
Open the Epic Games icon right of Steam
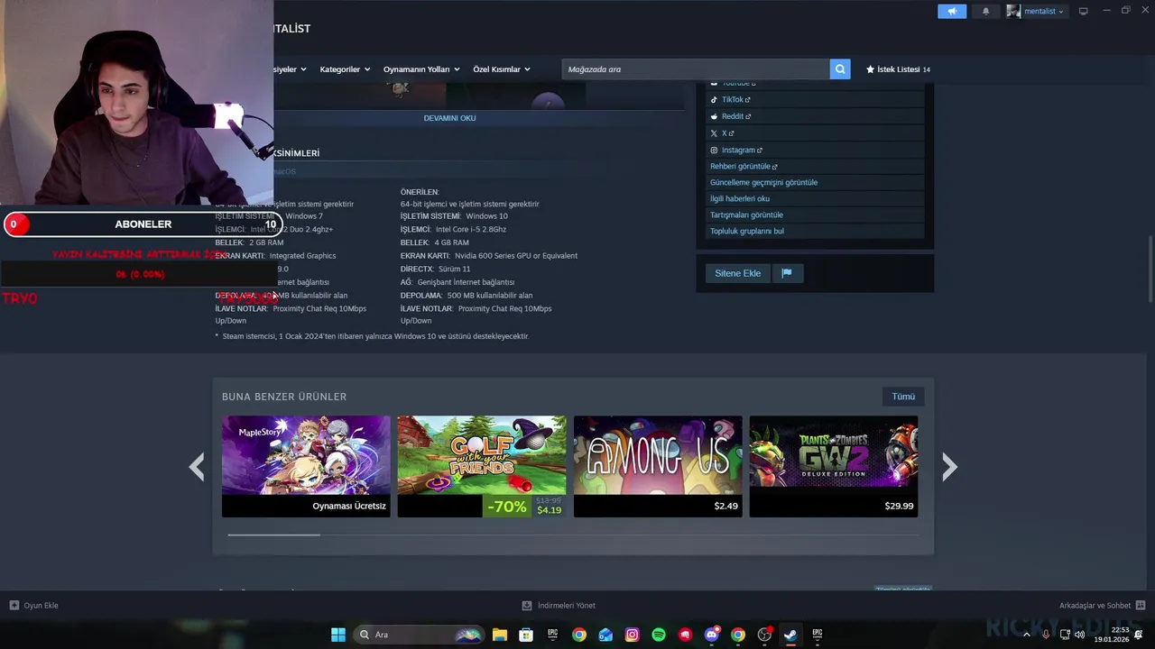(x=818, y=635)
